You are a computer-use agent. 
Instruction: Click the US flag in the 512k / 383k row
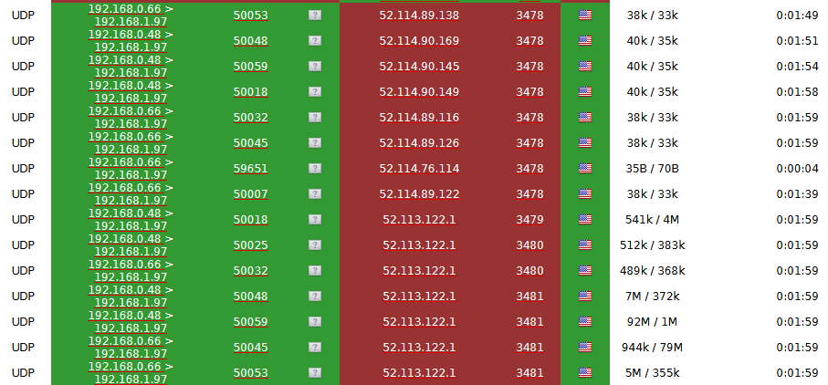584,245
